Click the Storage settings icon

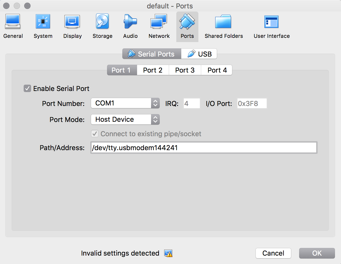(x=102, y=25)
